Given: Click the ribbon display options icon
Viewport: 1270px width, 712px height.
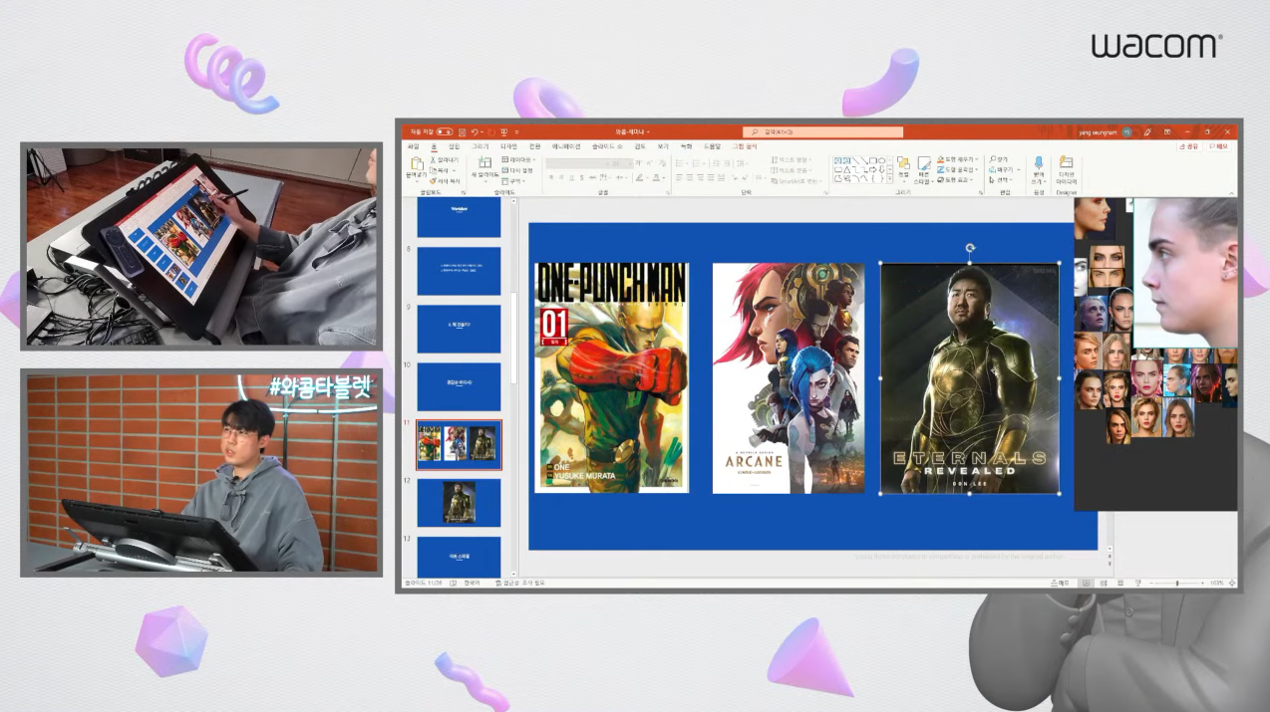Looking at the screenshot, I should click(x=1167, y=132).
